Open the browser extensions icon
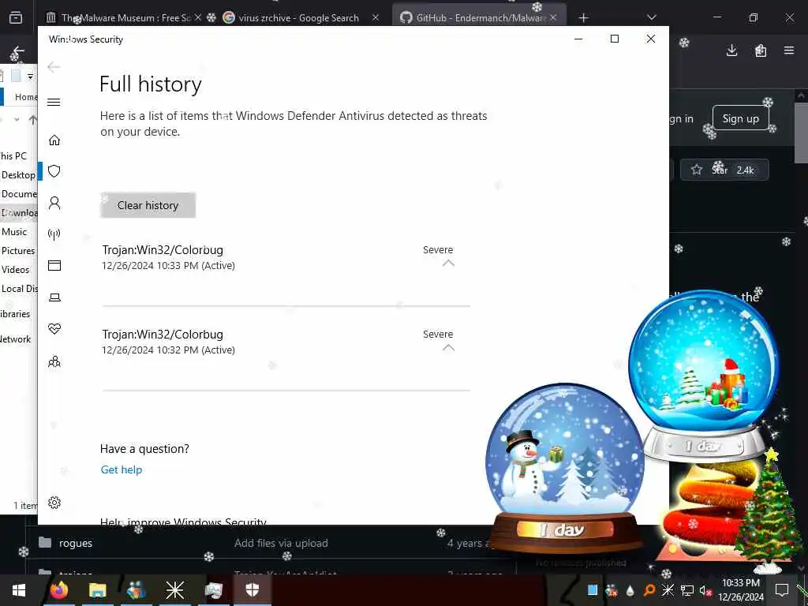 click(x=761, y=50)
